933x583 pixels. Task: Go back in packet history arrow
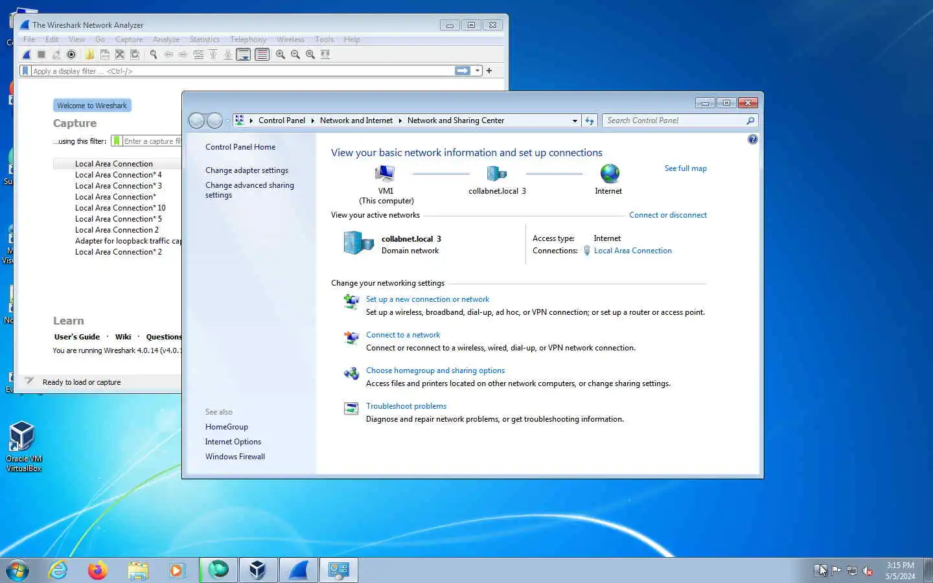pos(168,54)
